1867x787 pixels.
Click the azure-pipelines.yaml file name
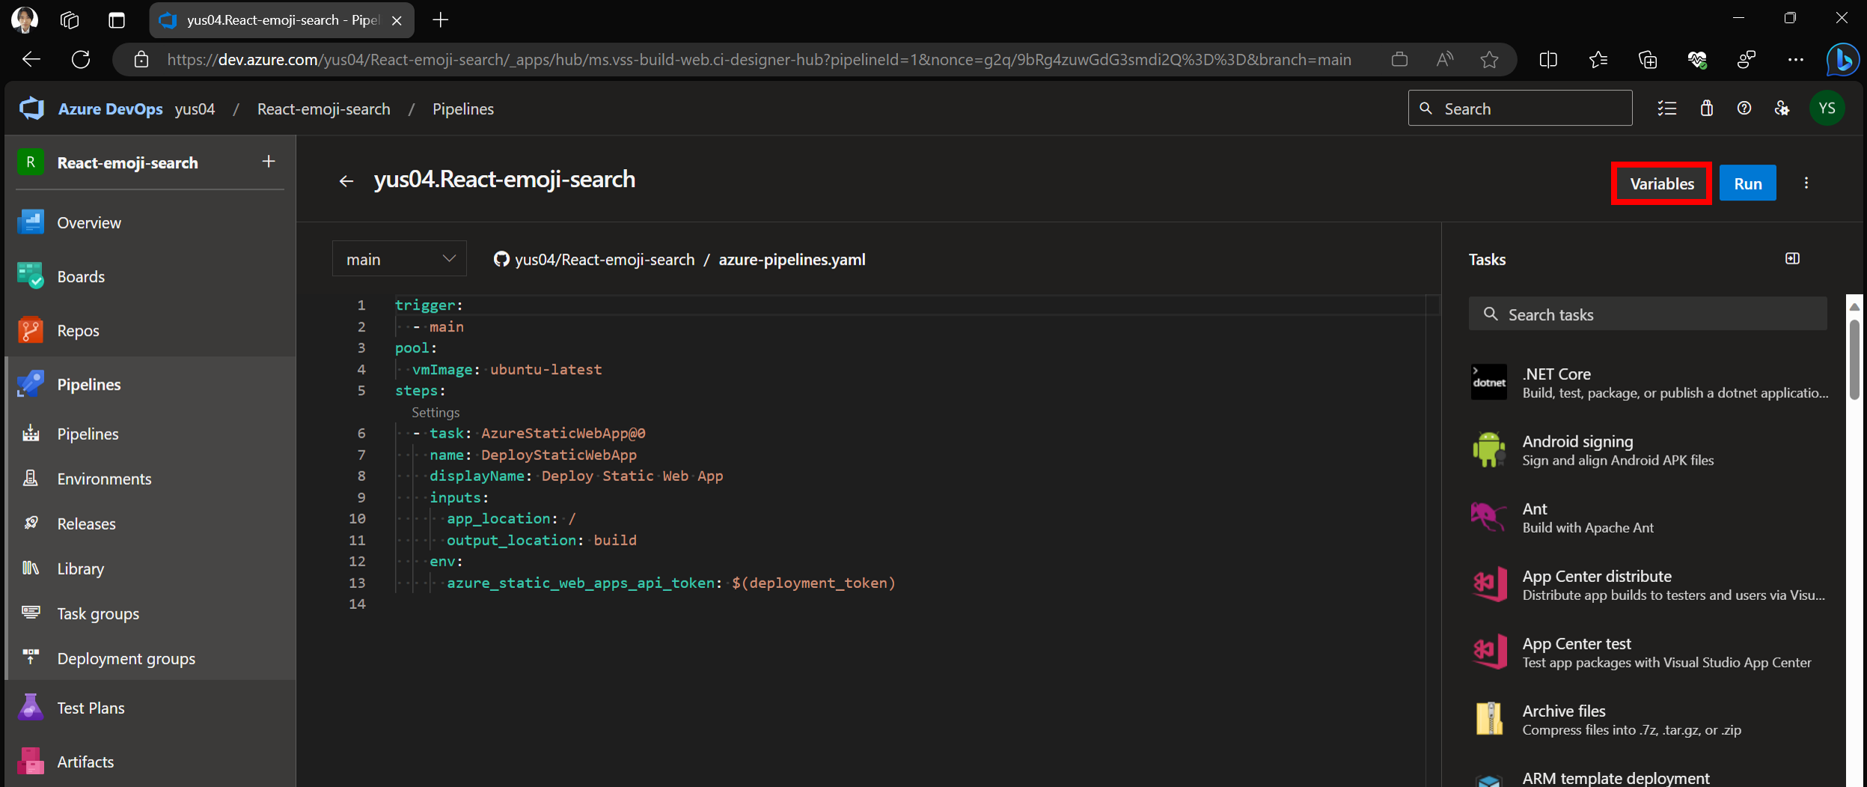click(x=792, y=259)
